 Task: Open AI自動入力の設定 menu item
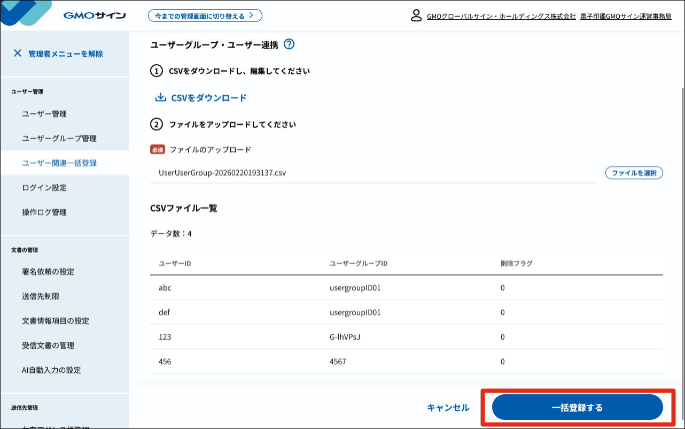pyautogui.click(x=52, y=370)
